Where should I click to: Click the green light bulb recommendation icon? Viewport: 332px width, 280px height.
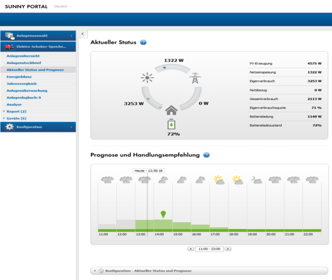(163, 214)
